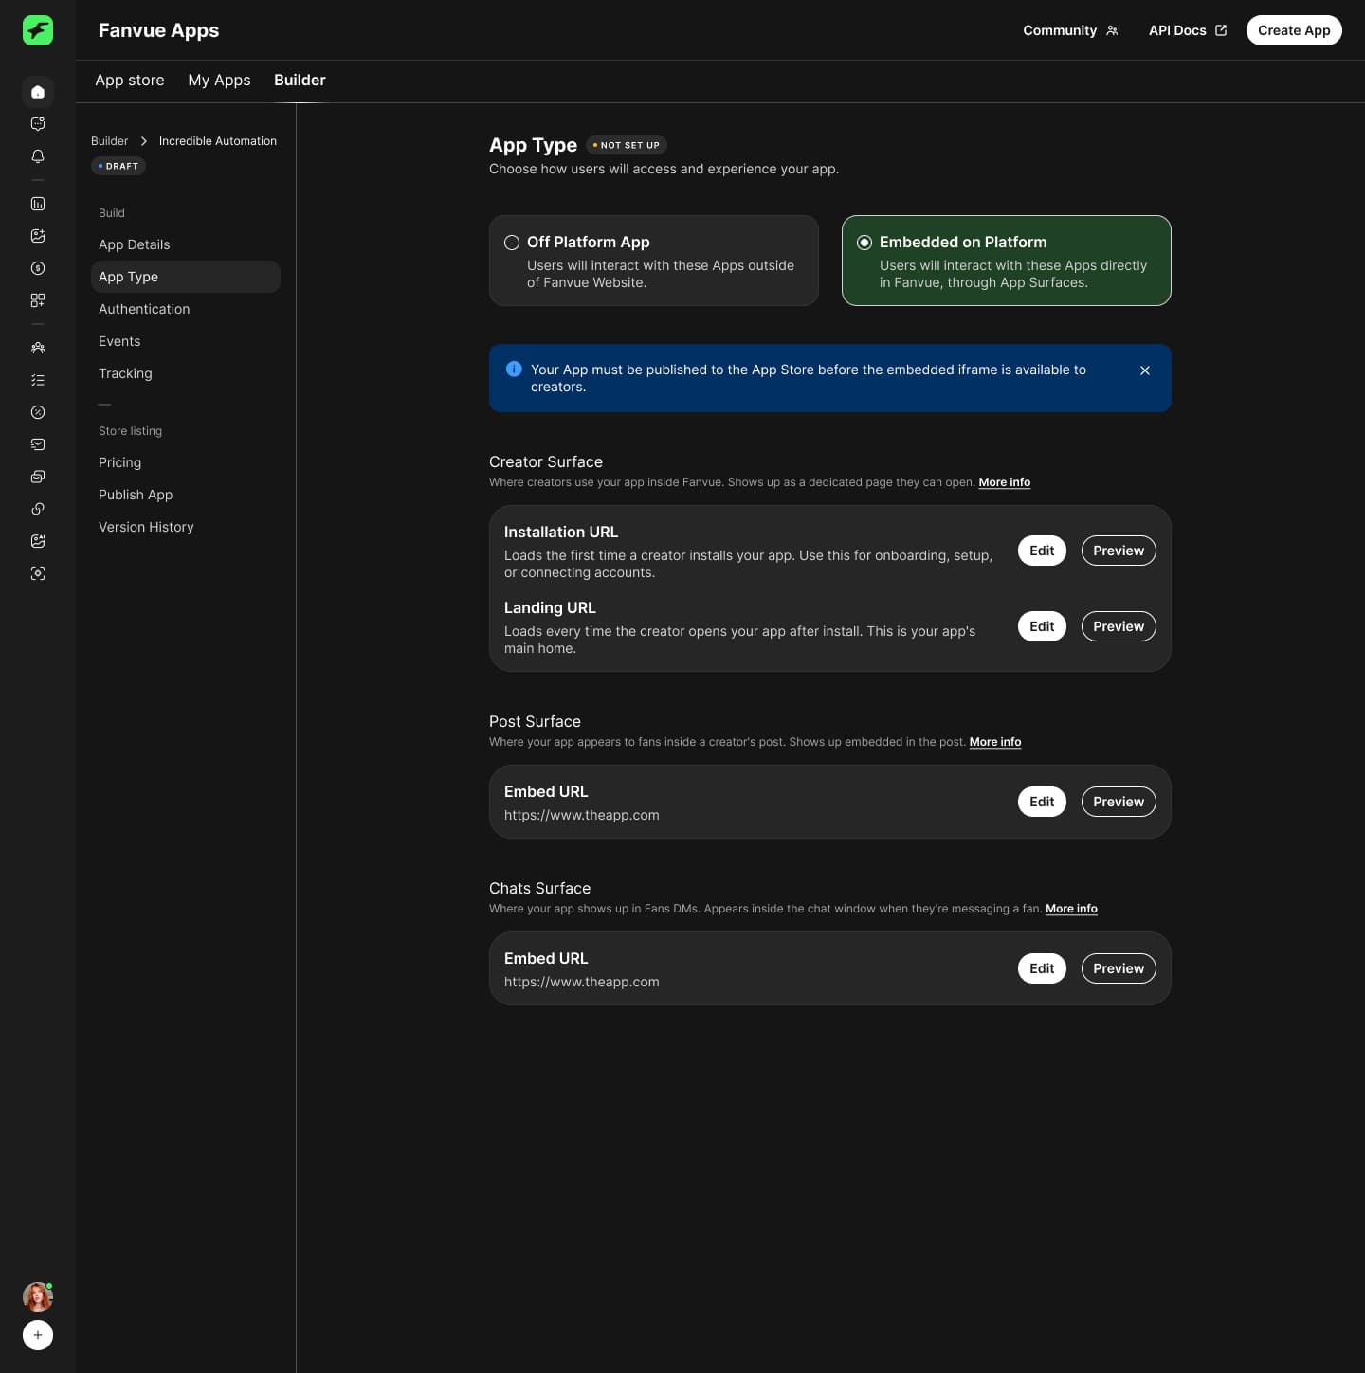Open the checklist icon in sidebar
This screenshot has height=1373, width=1365.
[x=38, y=380]
